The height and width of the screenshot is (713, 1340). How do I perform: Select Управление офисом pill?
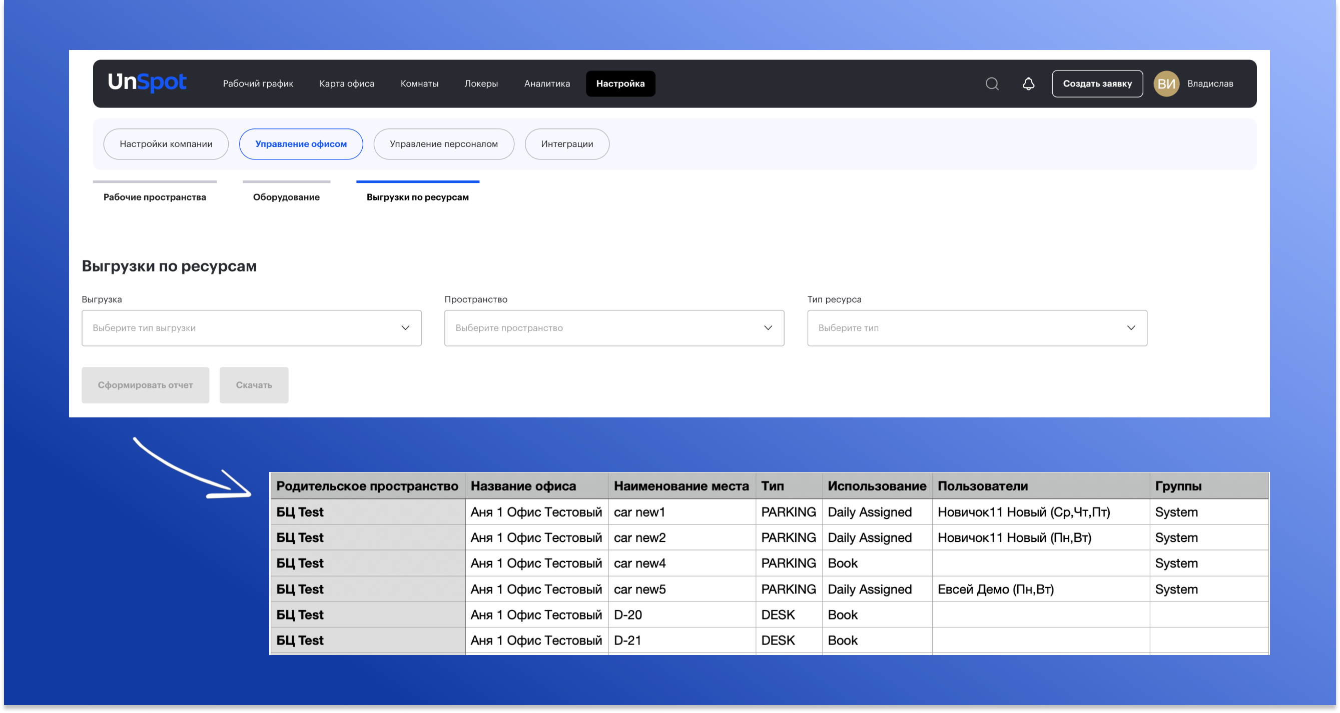301,144
